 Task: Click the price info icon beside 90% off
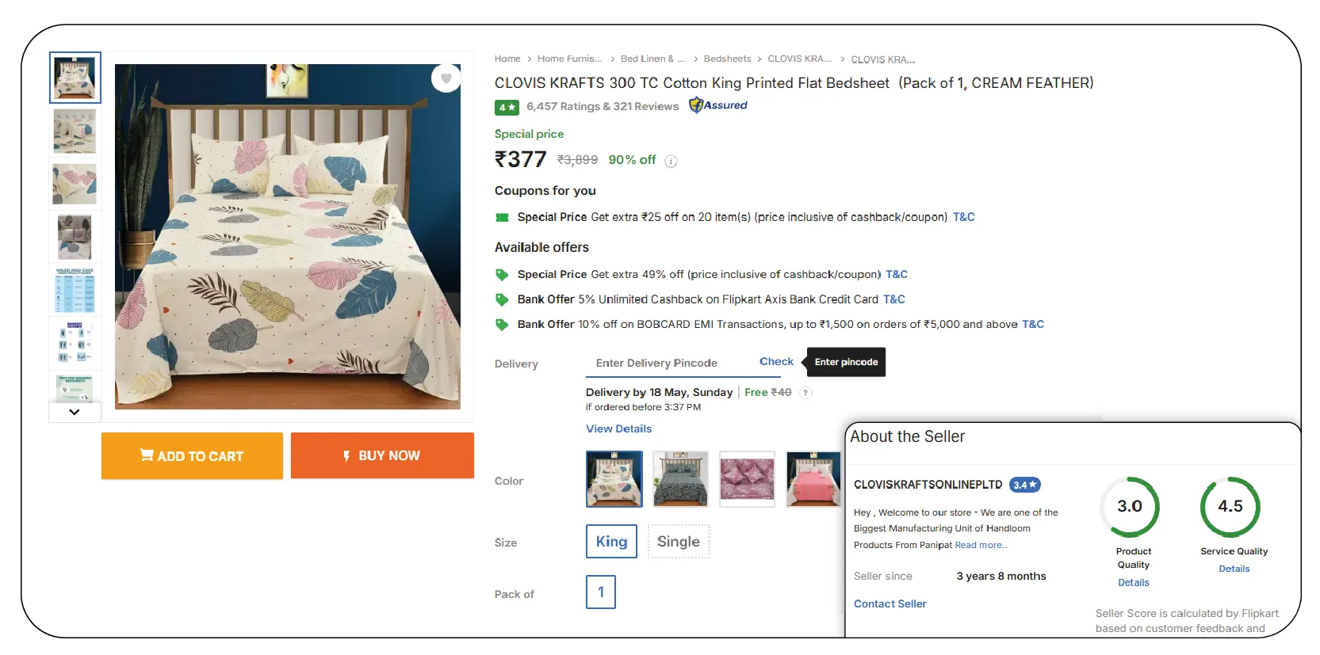pyautogui.click(x=671, y=162)
